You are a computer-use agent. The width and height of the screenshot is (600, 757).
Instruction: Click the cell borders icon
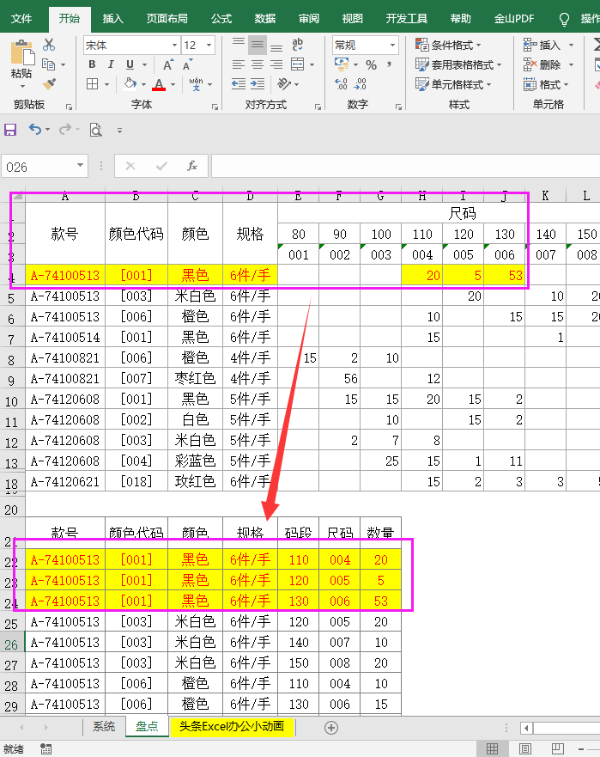(x=92, y=84)
